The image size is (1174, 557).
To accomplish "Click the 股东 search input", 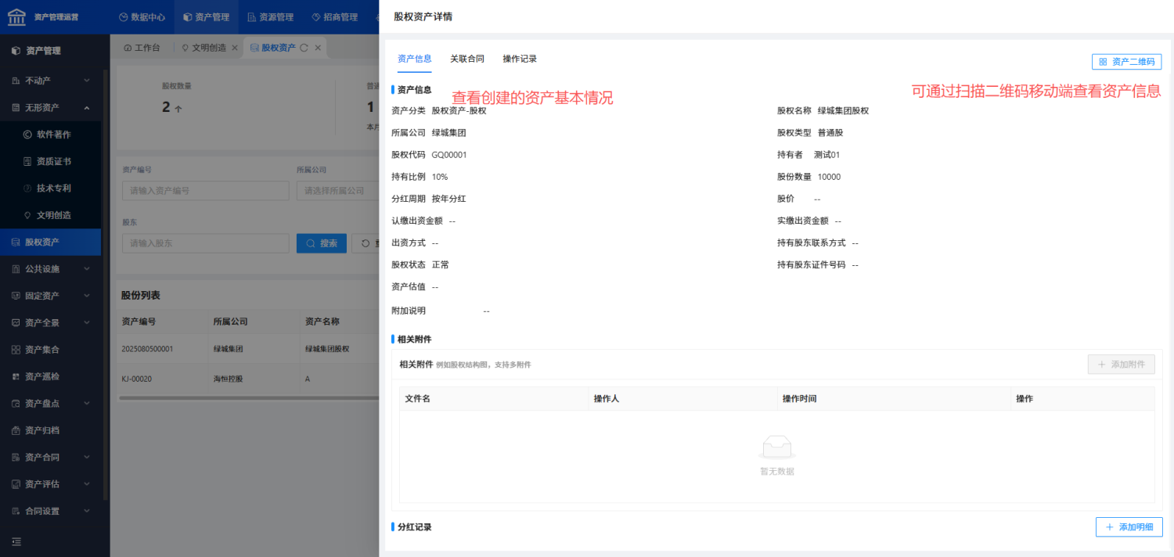I will tap(206, 243).
